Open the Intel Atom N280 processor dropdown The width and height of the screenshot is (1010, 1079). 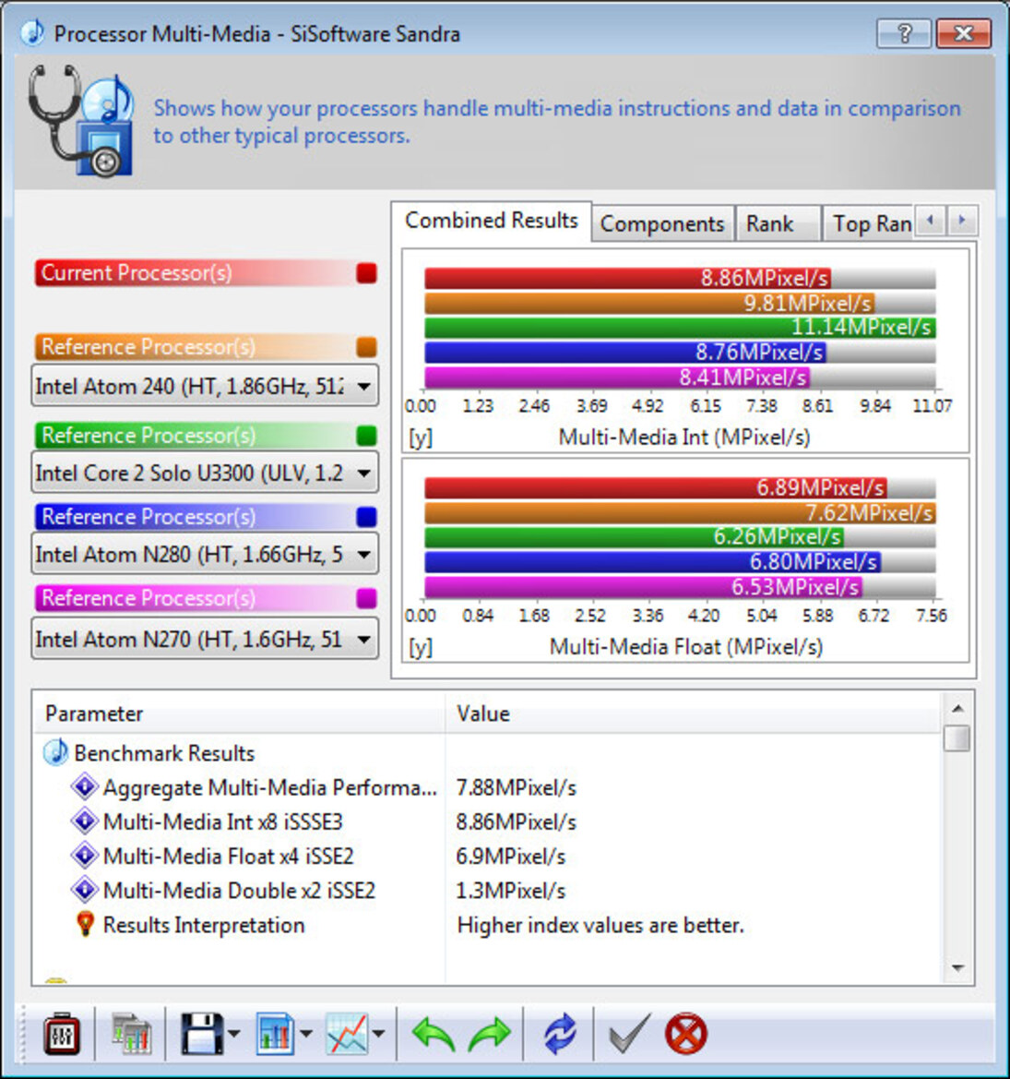tap(205, 554)
